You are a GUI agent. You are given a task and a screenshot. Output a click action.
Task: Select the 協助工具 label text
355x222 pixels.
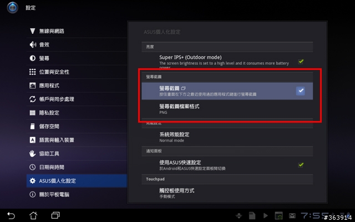pos(49,154)
